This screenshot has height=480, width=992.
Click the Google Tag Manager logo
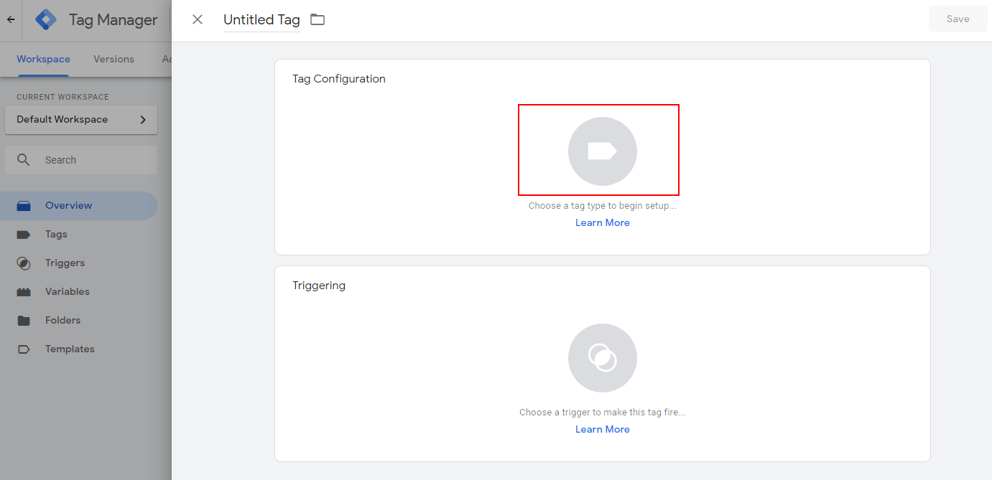[46, 20]
